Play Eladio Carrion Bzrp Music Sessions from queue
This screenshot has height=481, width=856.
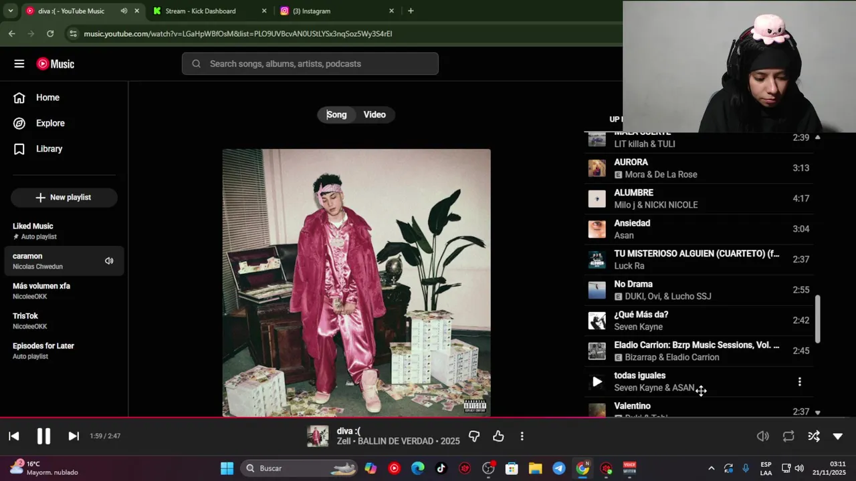(x=700, y=351)
